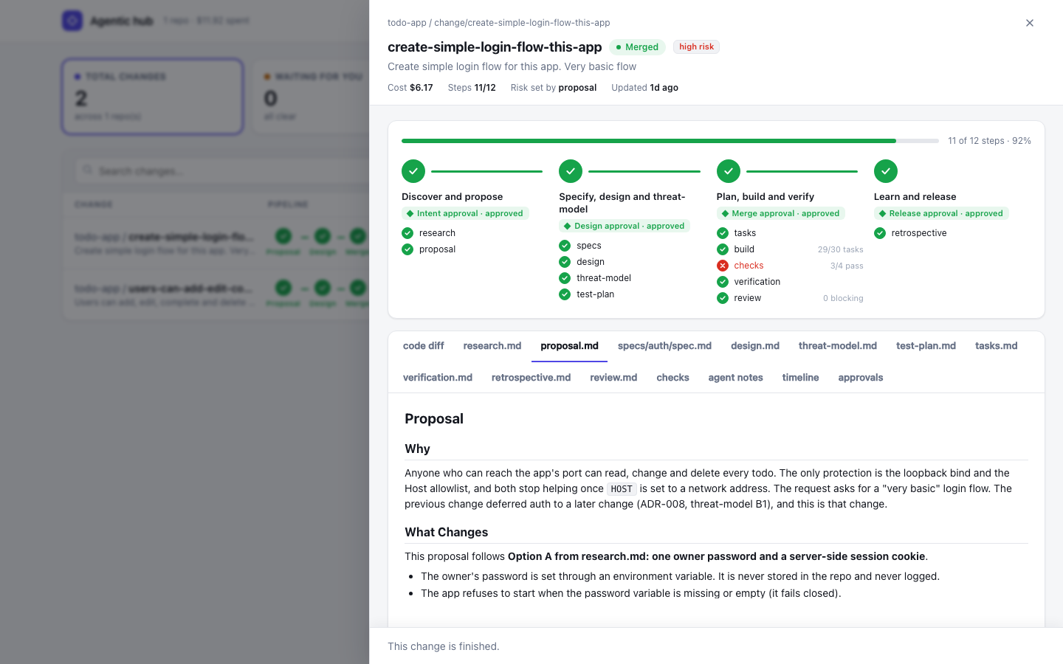Image resolution: width=1063 pixels, height=664 pixels.
Task: Click the checks step label
Action: pos(749,266)
